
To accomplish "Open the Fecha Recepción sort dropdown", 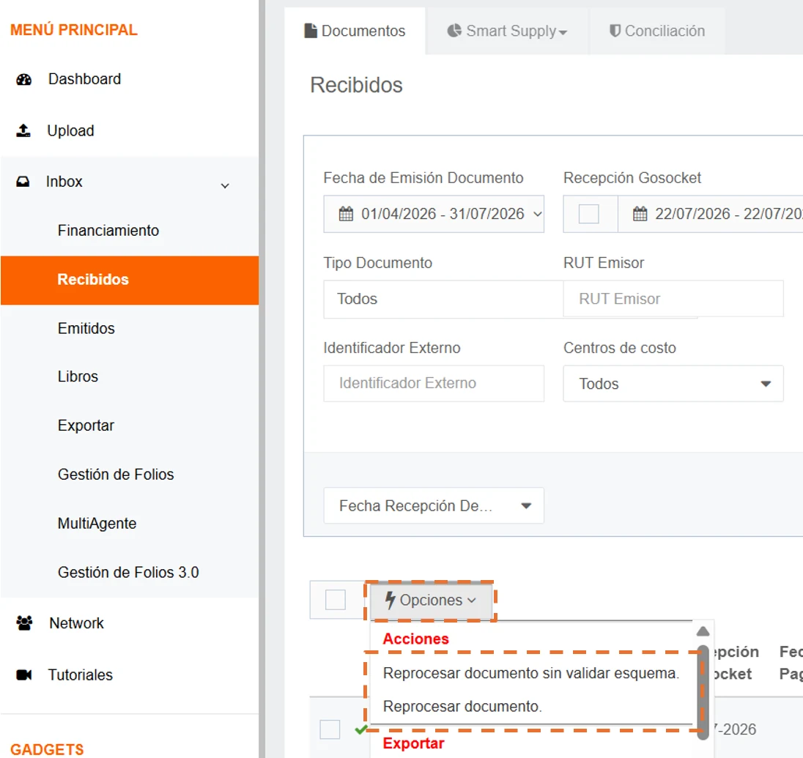I will tap(434, 505).
